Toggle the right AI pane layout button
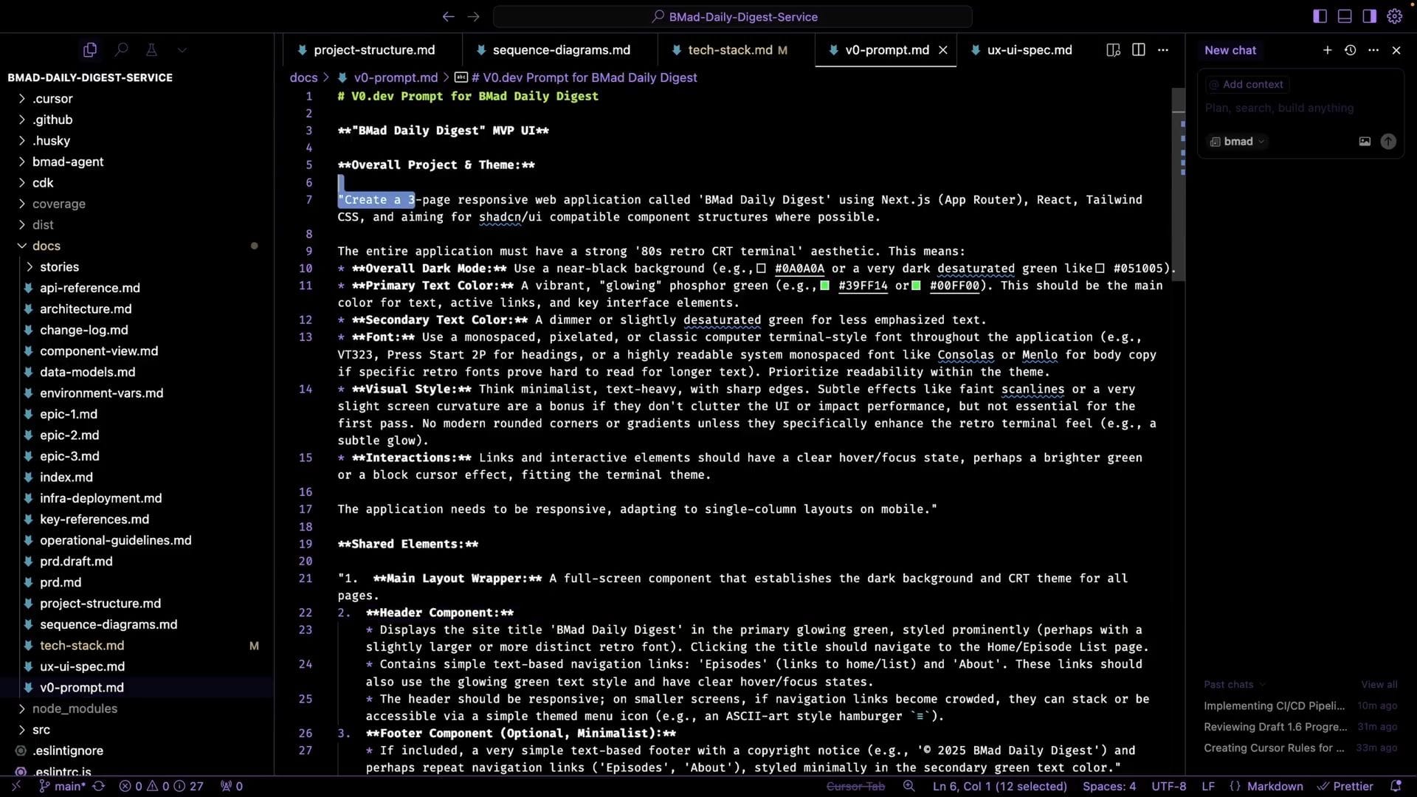The height and width of the screenshot is (797, 1417). click(1369, 16)
